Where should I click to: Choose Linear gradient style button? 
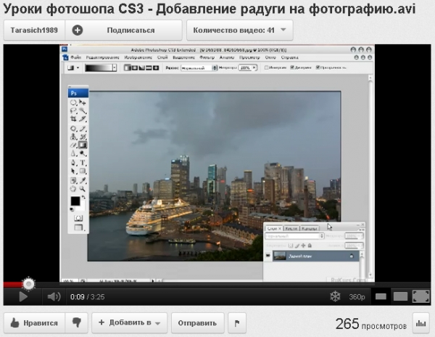tap(127, 68)
